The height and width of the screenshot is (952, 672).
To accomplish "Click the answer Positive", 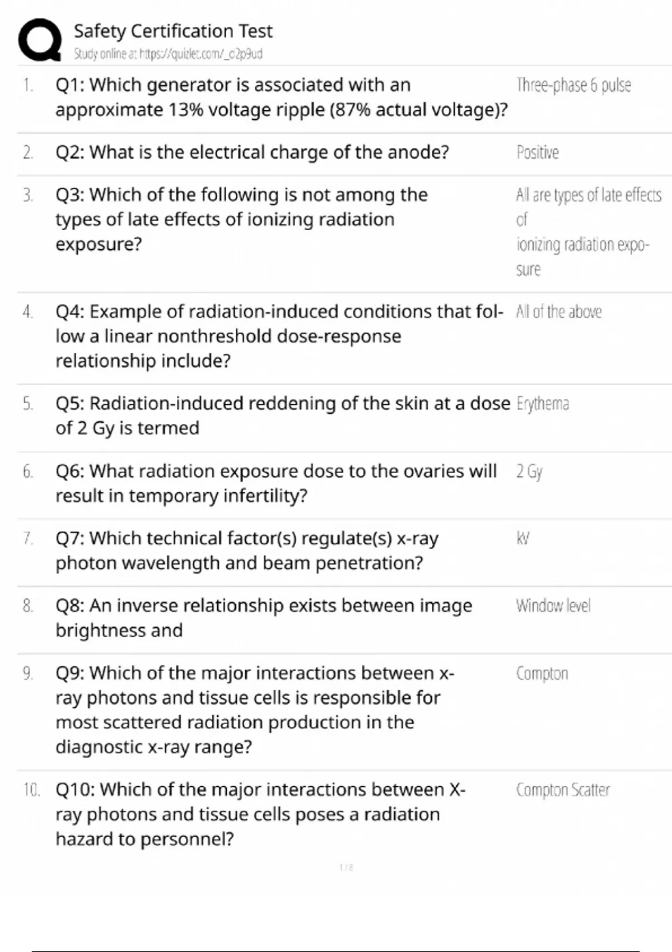I will click(538, 152).
